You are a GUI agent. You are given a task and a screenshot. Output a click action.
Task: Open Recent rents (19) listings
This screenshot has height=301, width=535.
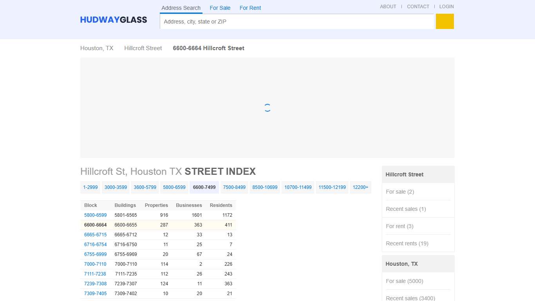(407, 243)
